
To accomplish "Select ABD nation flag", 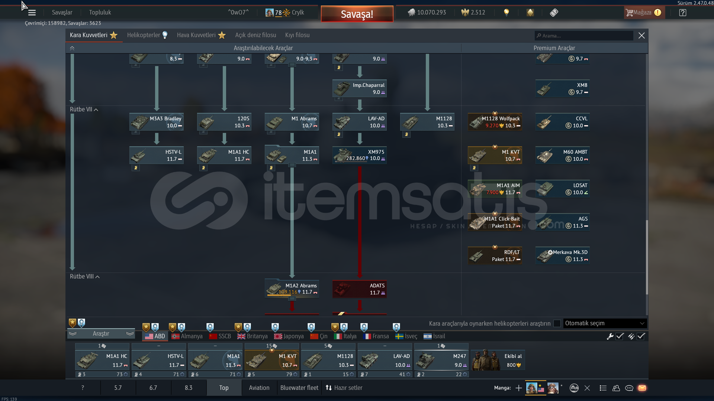I will click(155, 336).
